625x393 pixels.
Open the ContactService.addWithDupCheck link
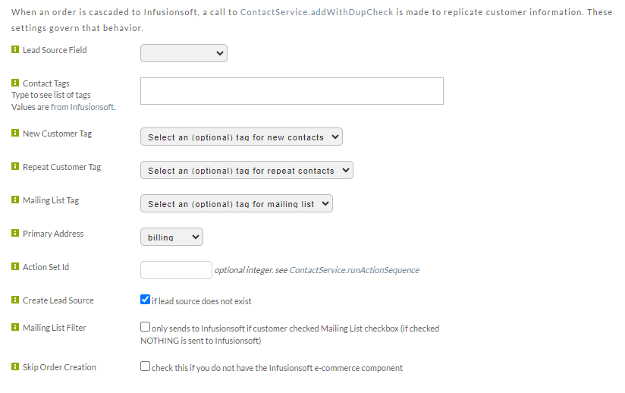(316, 12)
